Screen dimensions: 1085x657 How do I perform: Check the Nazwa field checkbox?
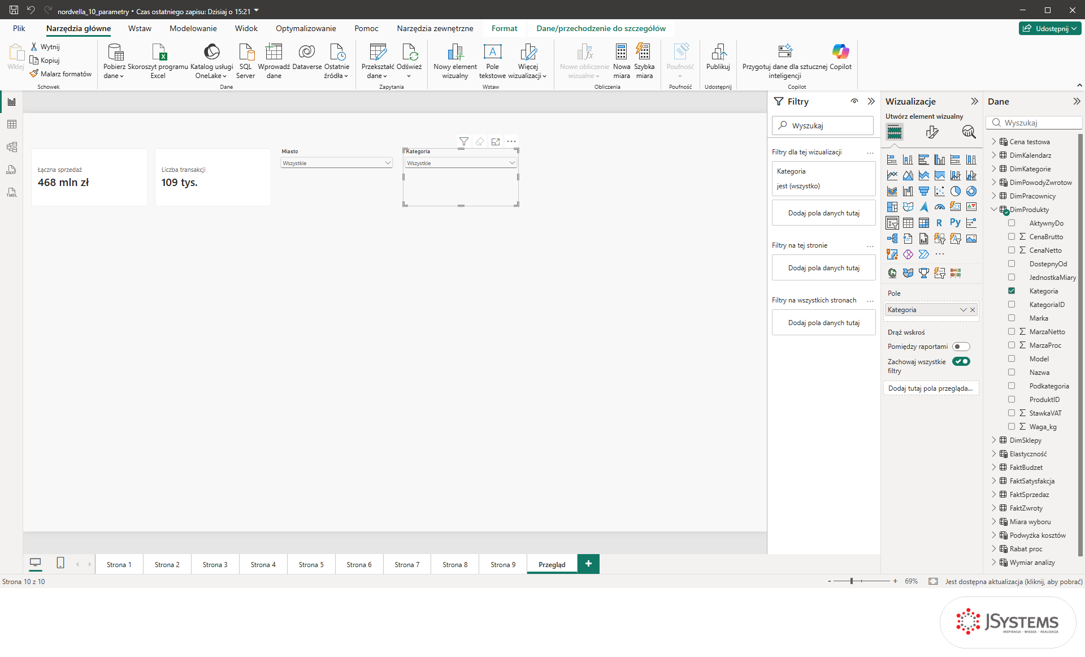click(x=1012, y=373)
